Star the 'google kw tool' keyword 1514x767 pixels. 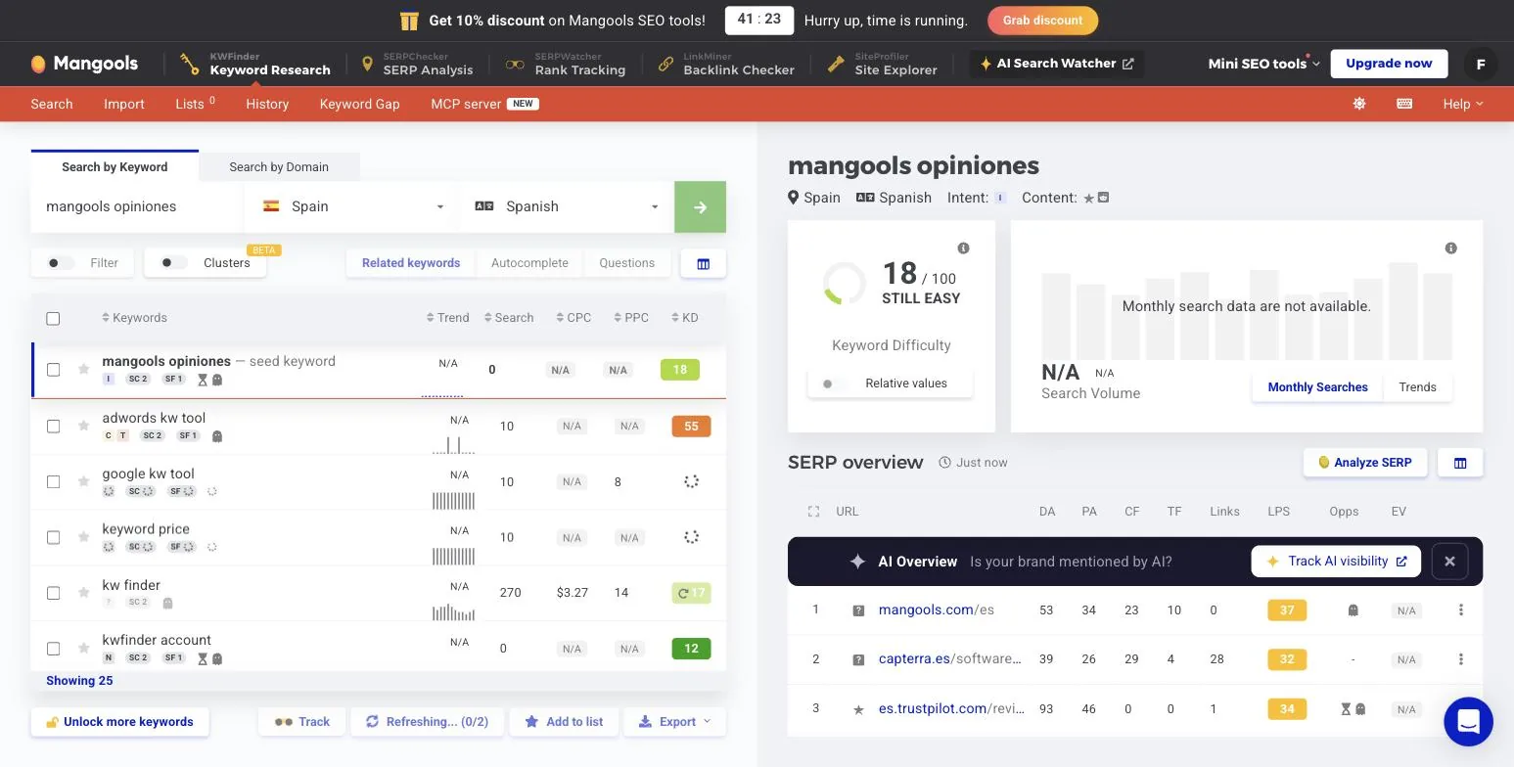[84, 481]
